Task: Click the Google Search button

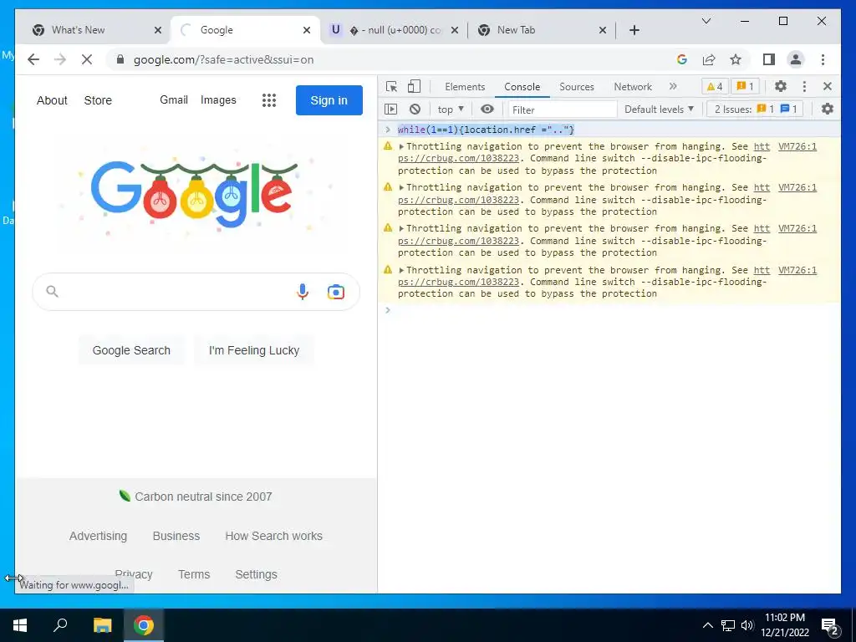Action: [131, 350]
